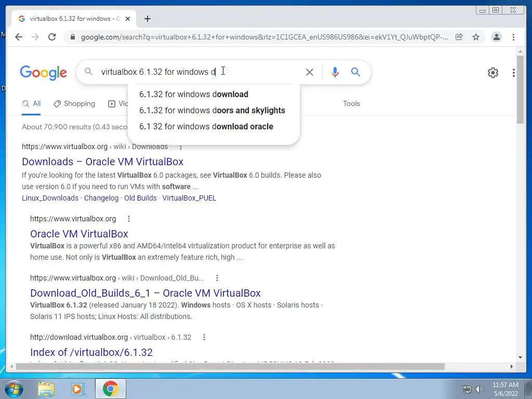Start voice search with the microphone icon
This screenshot has width=532, height=399.
coord(335,72)
